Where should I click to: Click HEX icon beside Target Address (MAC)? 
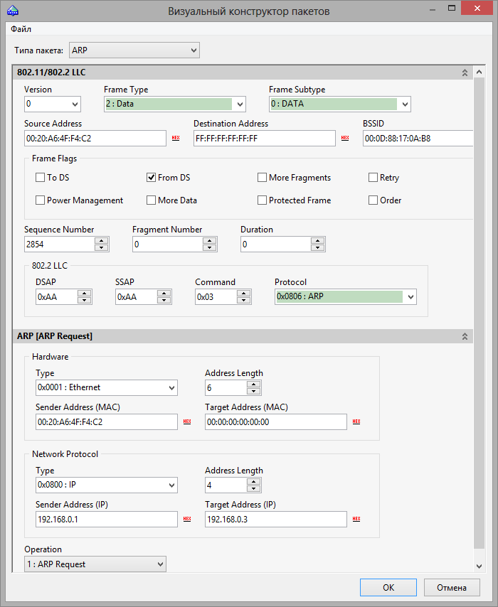tap(356, 421)
